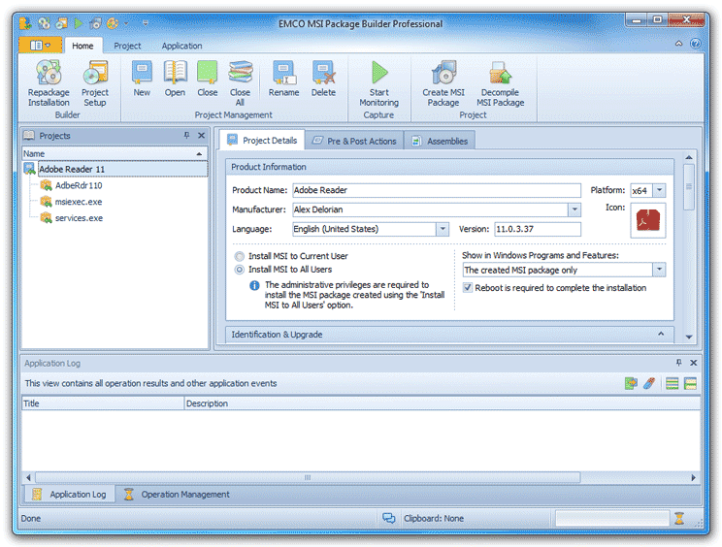Close the Projects panel

pyautogui.click(x=201, y=135)
